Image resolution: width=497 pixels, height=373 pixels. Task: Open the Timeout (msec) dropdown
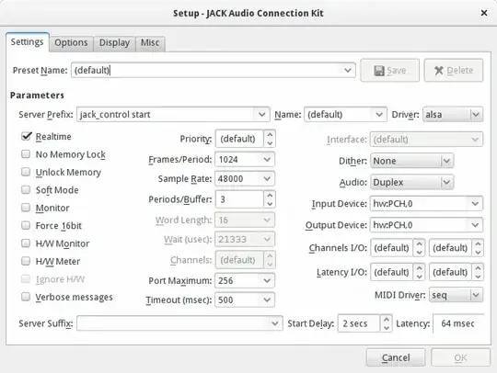pyautogui.click(x=267, y=300)
